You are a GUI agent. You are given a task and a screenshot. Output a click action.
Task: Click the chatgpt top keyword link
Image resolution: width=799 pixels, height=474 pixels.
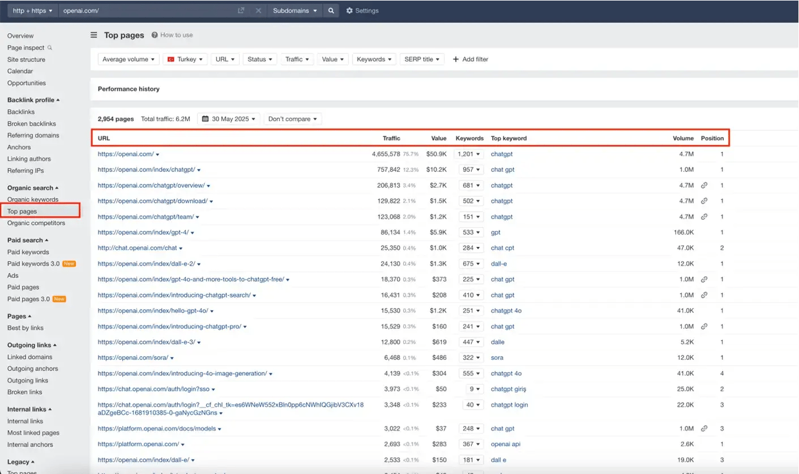tap(502, 154)
